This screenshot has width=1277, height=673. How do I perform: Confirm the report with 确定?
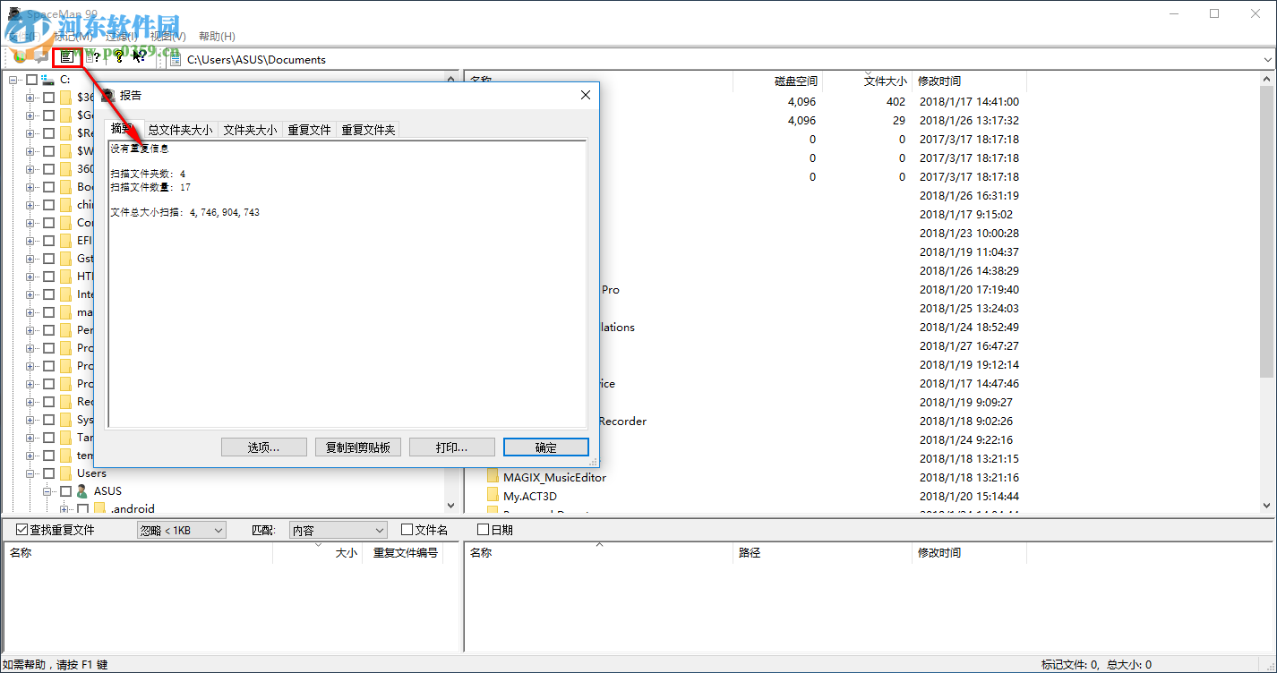pos(546,447)
